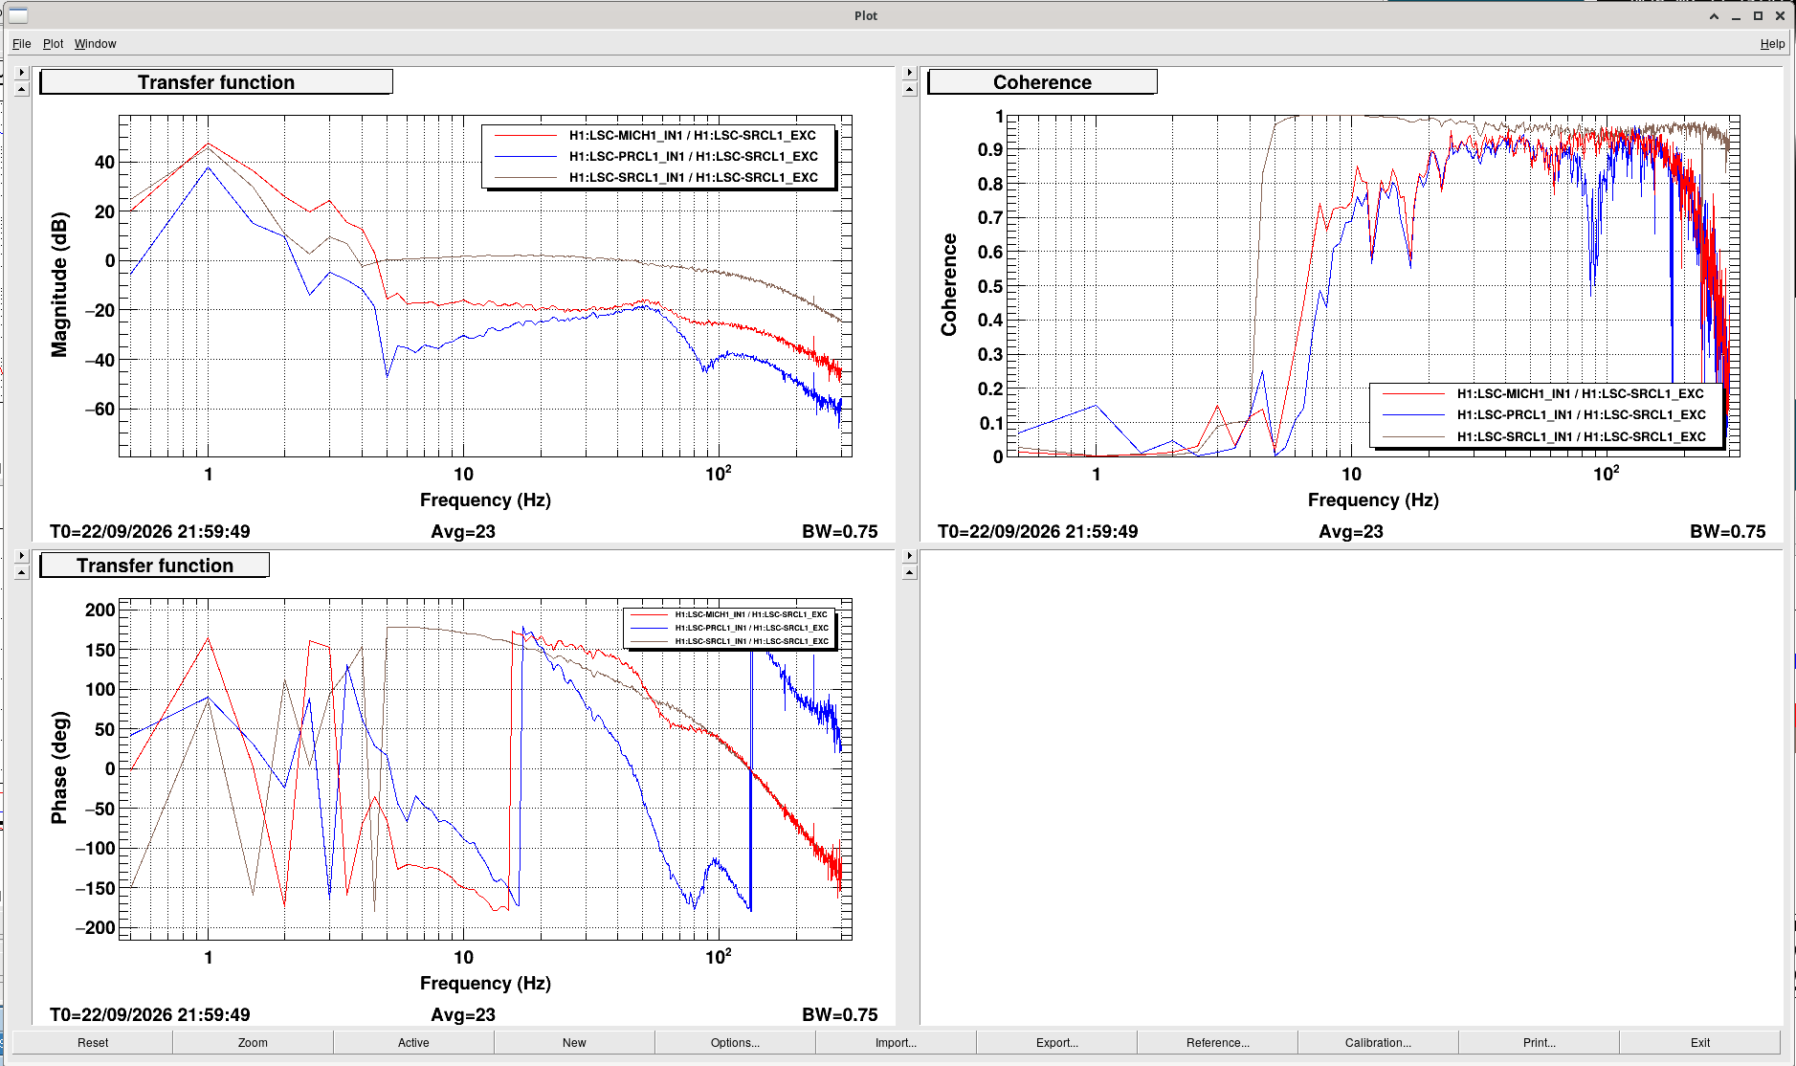Toggle the Zoom button

(x=253, y=1042)
